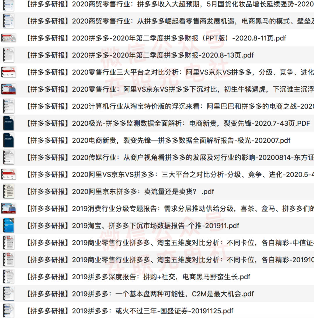Click the icon of '或火不过三年-国盛证券' file
314x318 pixels.
[8, 310]
